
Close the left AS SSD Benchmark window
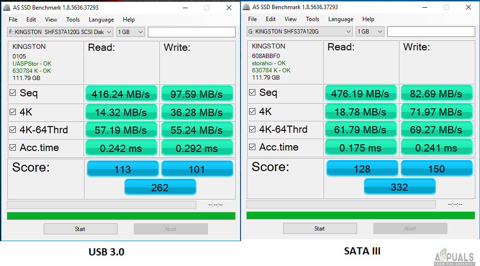coord(229,8)
